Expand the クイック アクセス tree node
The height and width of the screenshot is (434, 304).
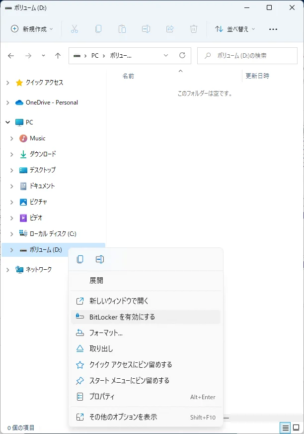click(x=7, y=83)
